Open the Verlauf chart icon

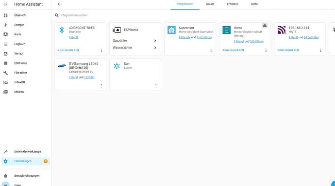click(5, 53)
